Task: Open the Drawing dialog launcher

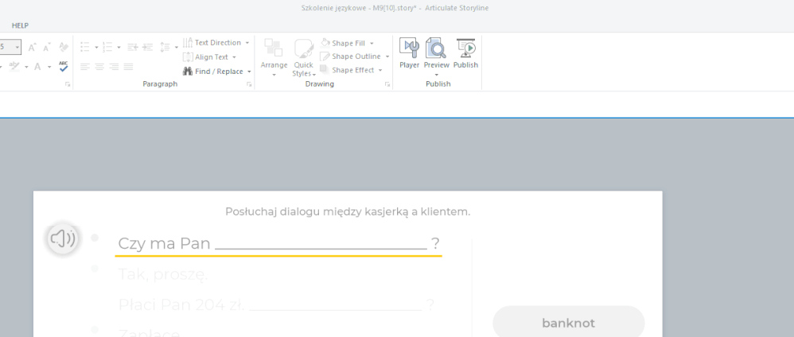Action: coord(387,85)
